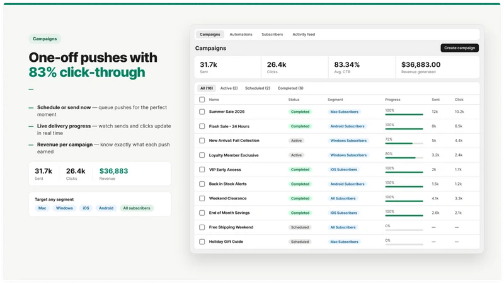The height and width of the screenshot is (284, 504).
Task: Open the End of Month Savings campaign
Action: (229, 213)
